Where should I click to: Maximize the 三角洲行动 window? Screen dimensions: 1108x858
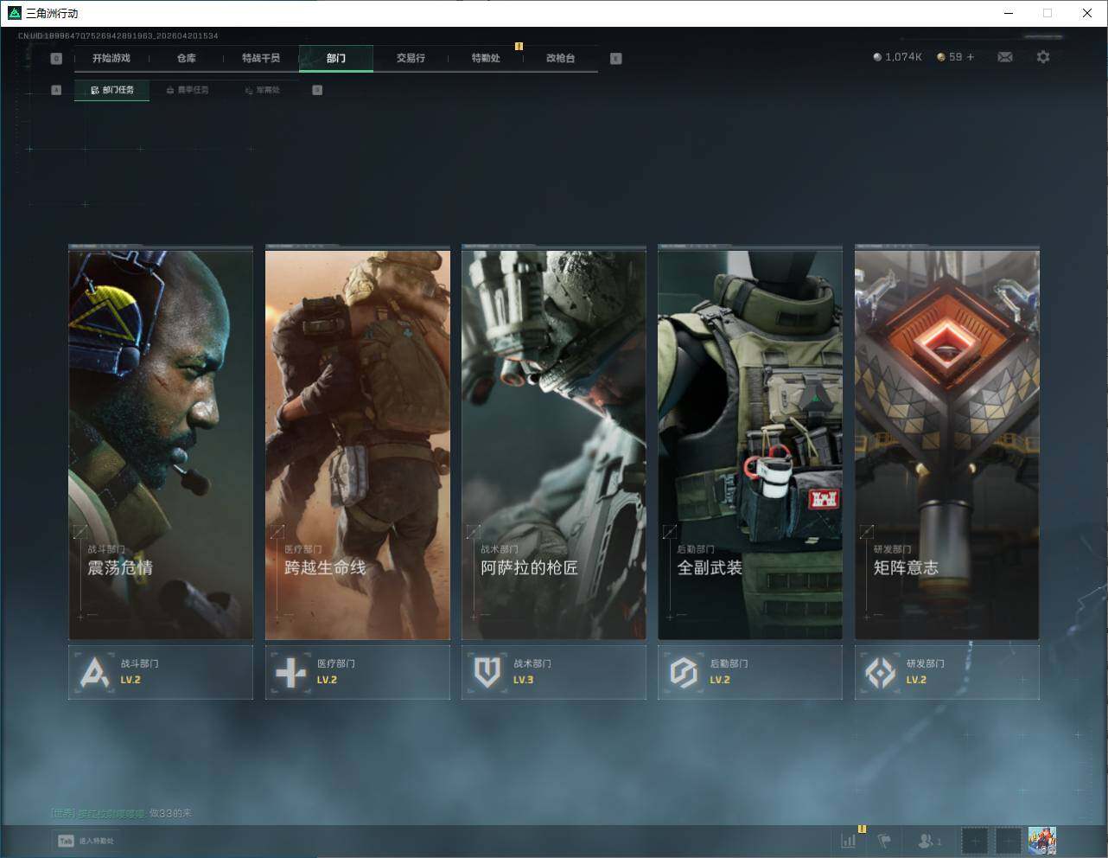click(x=1048, y=13)
